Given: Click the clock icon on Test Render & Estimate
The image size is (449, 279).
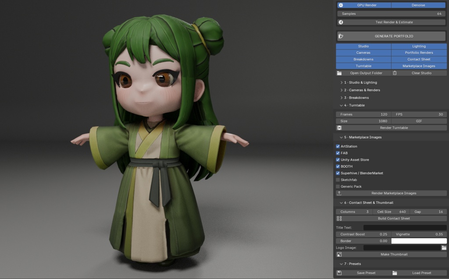Looking at the screenshot, I should click(341, 22).
